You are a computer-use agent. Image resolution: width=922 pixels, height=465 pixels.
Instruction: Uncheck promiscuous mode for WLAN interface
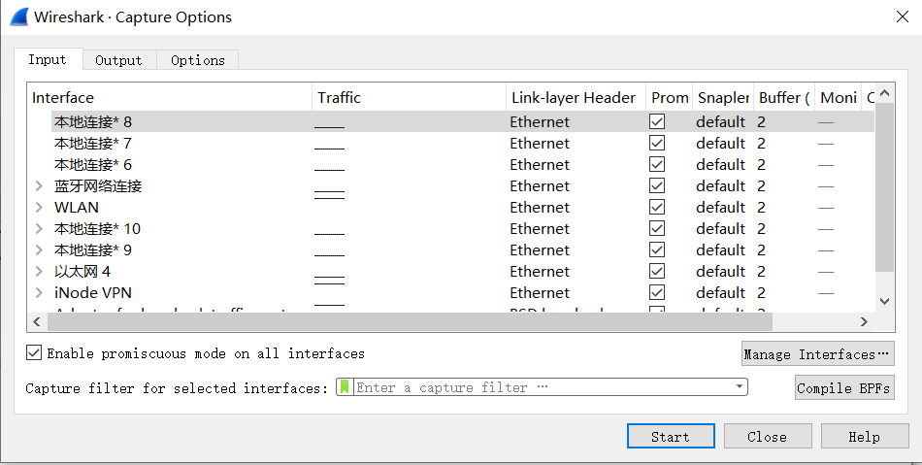657,207
